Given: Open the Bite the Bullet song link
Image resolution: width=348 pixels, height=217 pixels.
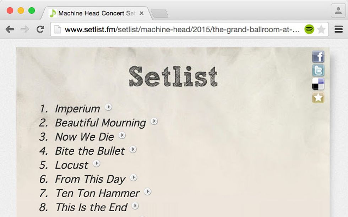Looking at the screenshot, I should pos(89,151).
